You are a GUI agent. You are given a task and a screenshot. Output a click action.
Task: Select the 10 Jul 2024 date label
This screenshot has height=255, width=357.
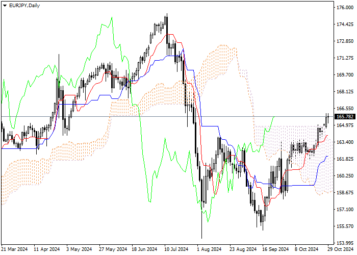click(176, 249)
